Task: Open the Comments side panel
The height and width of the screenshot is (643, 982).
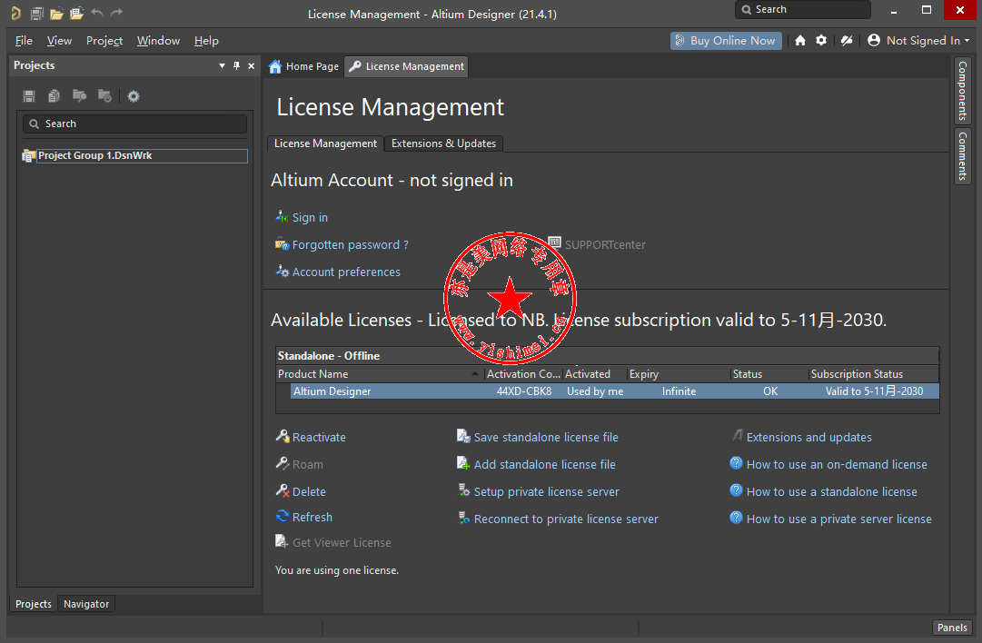Action: (963, 156)
